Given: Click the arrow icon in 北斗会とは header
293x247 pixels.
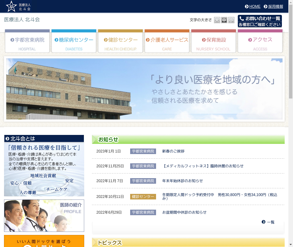Looking at the screenshot, I should tap(7, 139).
